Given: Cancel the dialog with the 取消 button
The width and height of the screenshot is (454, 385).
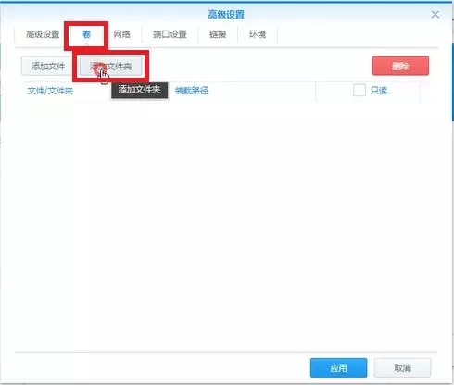Looking at the screenshot, I should click(402, 367).
